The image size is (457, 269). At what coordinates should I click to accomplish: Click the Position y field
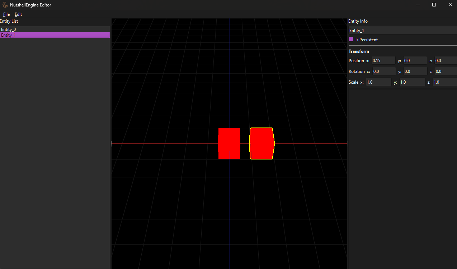pyautogui.click(x=415, y=61)
